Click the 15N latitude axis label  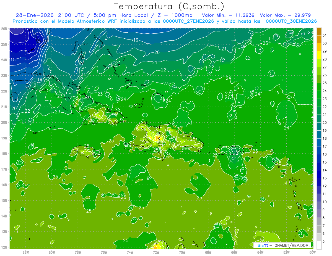[4, 200]
